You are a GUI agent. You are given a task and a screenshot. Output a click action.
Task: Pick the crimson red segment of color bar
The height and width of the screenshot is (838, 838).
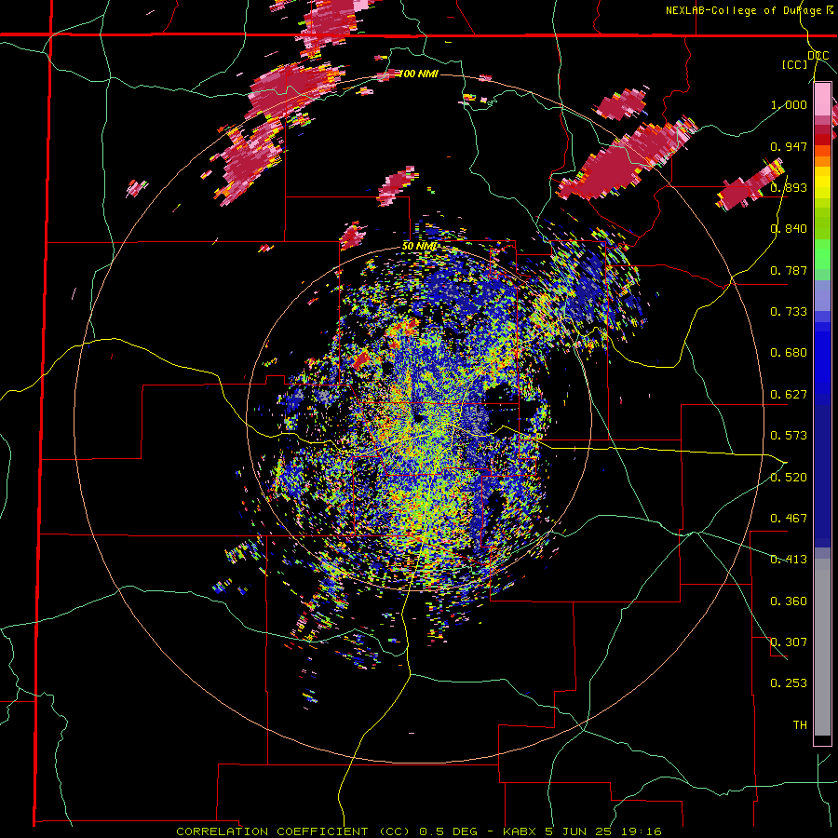pos(822,129)
